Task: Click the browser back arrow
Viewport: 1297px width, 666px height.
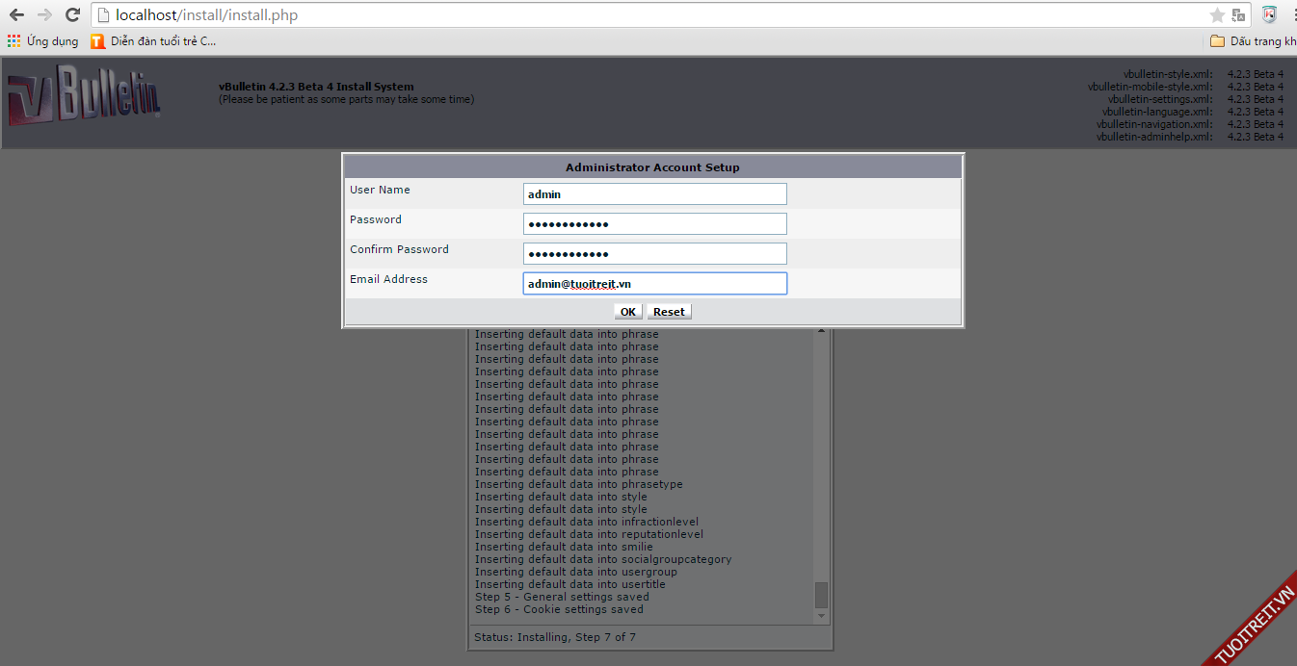Action: (x=16, y=15)
